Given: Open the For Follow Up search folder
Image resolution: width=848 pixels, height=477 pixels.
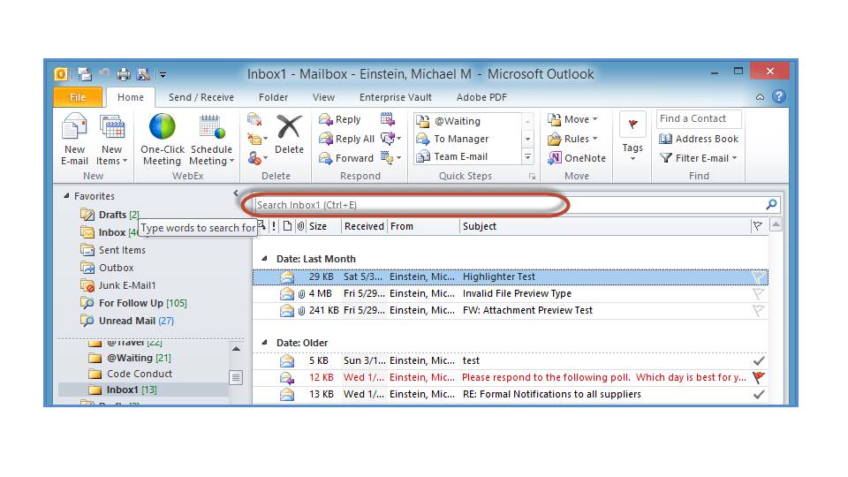Looking at the screenshot, I should 133,303.
